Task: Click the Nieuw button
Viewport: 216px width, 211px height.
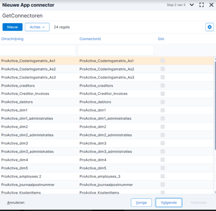Action: tap(13, 27)
